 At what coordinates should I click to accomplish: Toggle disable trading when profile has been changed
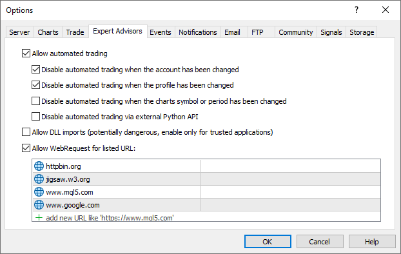point(35,85)
